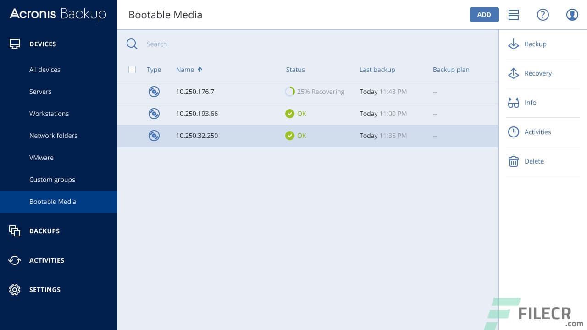Click the Status column header
Viewport: 587px width, 330px height.
295,70
